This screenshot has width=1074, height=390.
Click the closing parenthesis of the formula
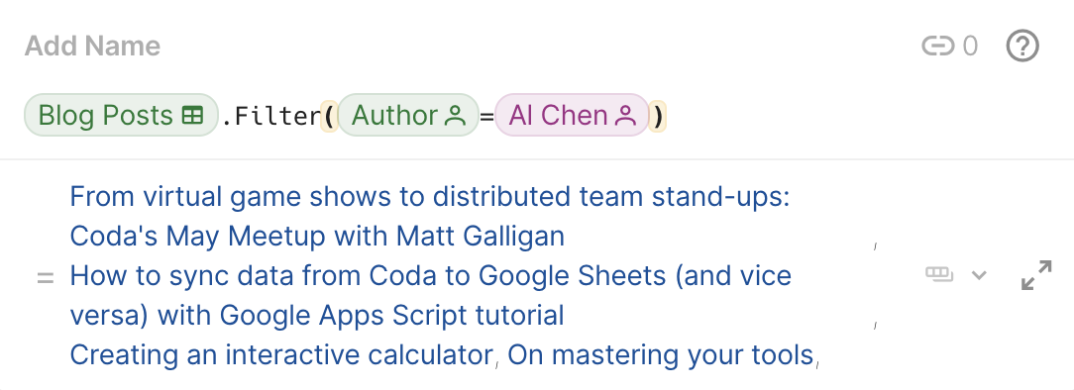click(x=658, y=117)
